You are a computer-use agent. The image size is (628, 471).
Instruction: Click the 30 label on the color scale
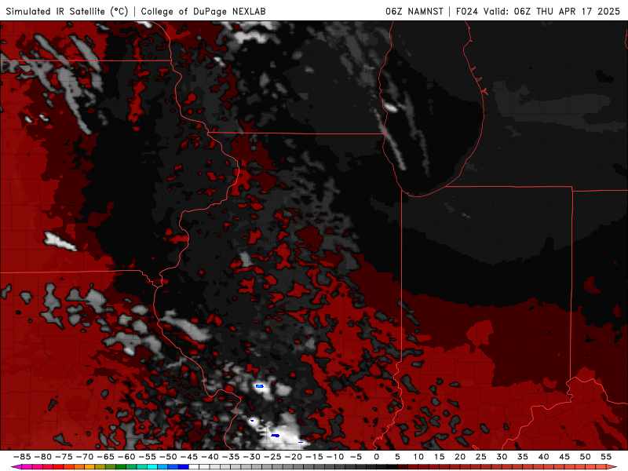tap(502, 457)
